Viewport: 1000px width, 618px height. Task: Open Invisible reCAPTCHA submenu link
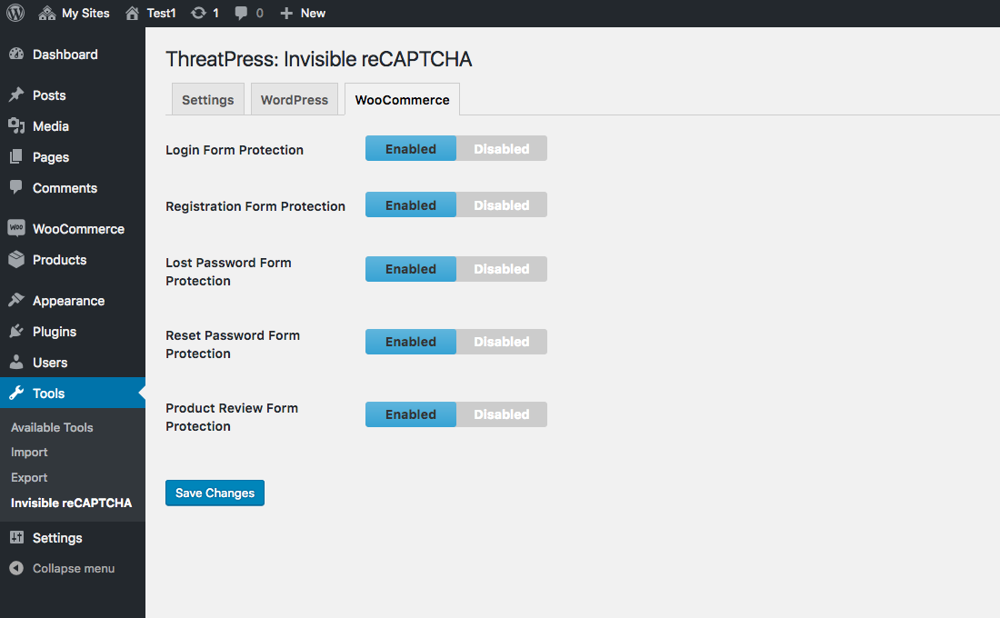point(72,503)
